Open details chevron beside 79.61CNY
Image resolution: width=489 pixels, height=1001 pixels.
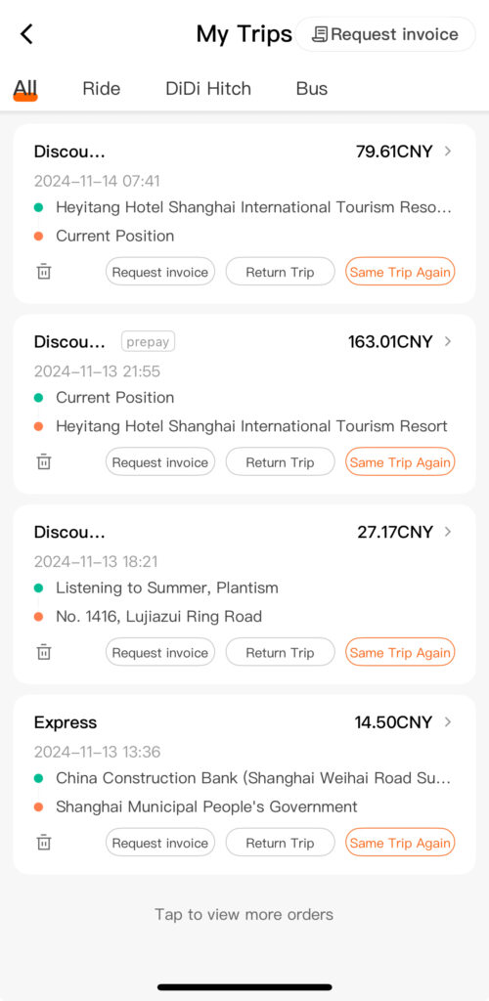[448, 152]
